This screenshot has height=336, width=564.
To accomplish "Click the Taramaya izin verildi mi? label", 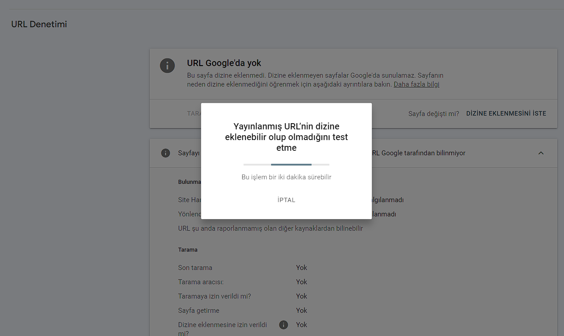I will click(x=215, y=296).
